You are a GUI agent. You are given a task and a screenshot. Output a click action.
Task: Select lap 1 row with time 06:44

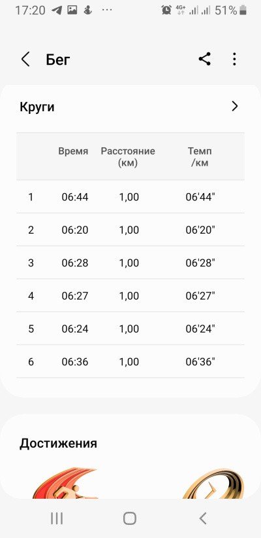coord(130,196)
